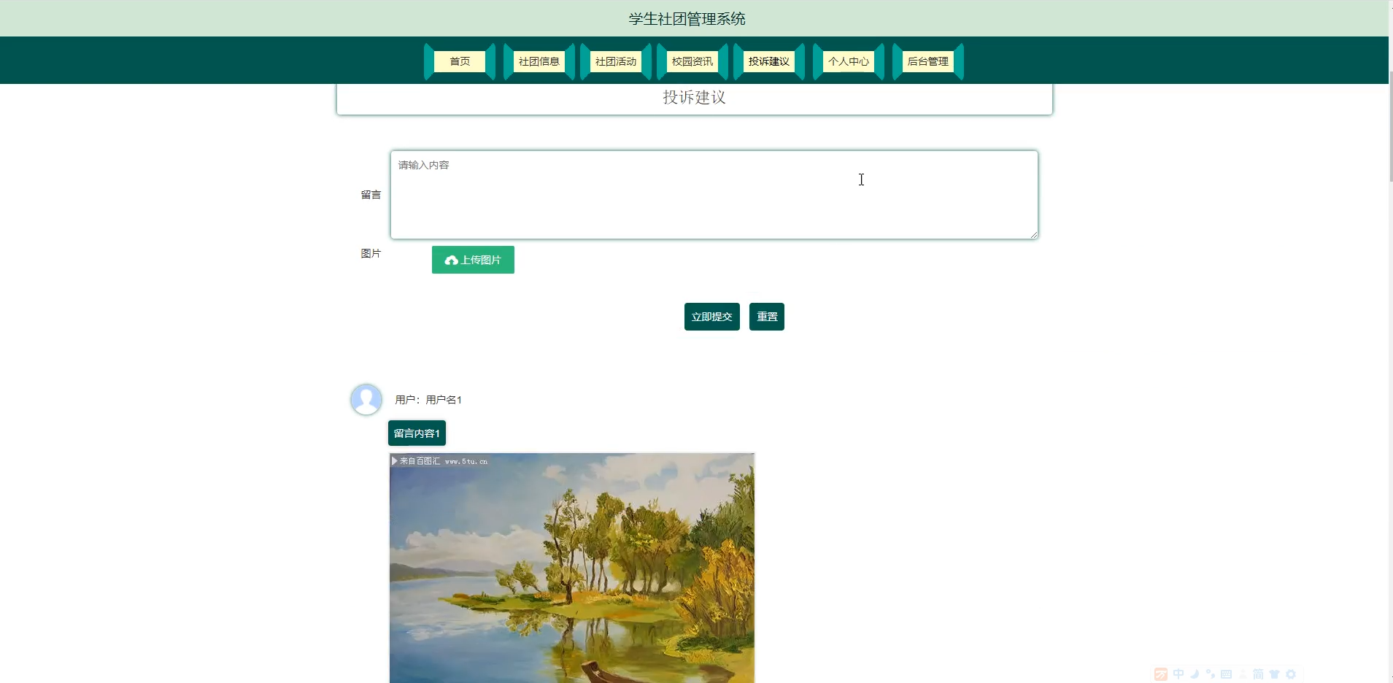The image size is (1393, 683).
Task: Click the 重置 reset button
Action: click(766, 317)
